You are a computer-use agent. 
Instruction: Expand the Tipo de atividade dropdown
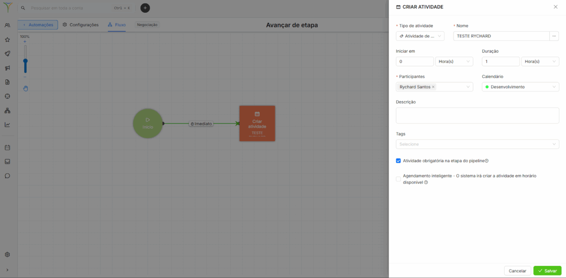click(x=420, y=36)
